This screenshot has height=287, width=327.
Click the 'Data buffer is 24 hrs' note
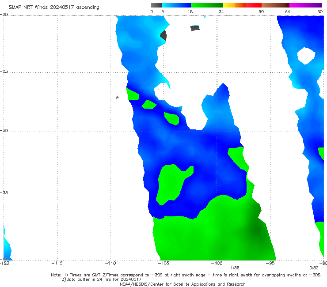[x=102, y=279]
